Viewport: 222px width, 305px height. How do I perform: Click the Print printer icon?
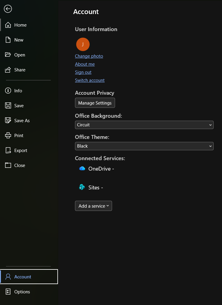[x=8, y=135]
